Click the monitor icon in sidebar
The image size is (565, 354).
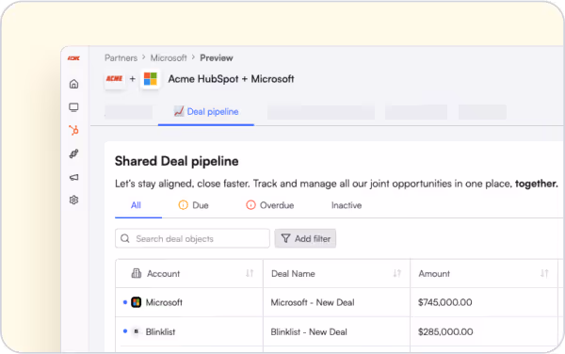[x=73, y=107]
